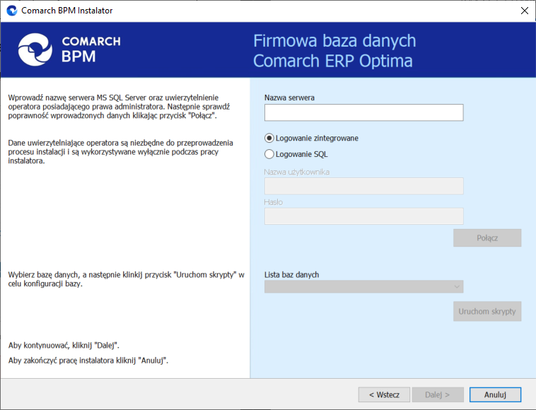Click the Uruchom skrypty button
Image resolution: width=536 pixels, height=410 pixels.
coord(487,311)
